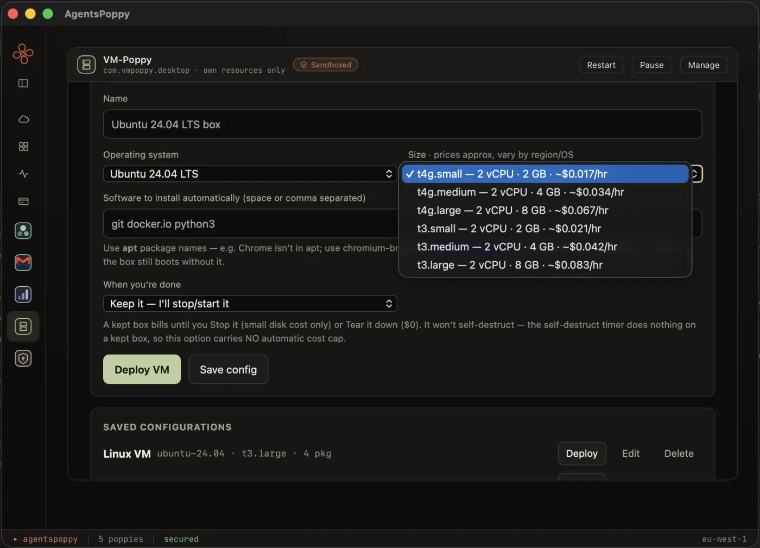Launch the shield security app in the sidebar
The width and height of the screenshot is (760, 548).
click(23, 358)
